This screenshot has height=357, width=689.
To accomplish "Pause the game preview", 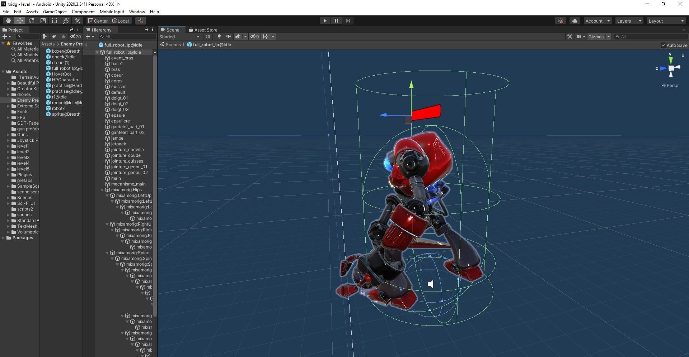I will click(336, 21).
